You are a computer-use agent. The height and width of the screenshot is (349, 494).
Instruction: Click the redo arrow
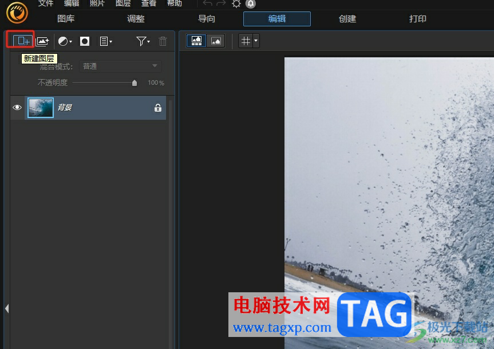pos(221,4)
